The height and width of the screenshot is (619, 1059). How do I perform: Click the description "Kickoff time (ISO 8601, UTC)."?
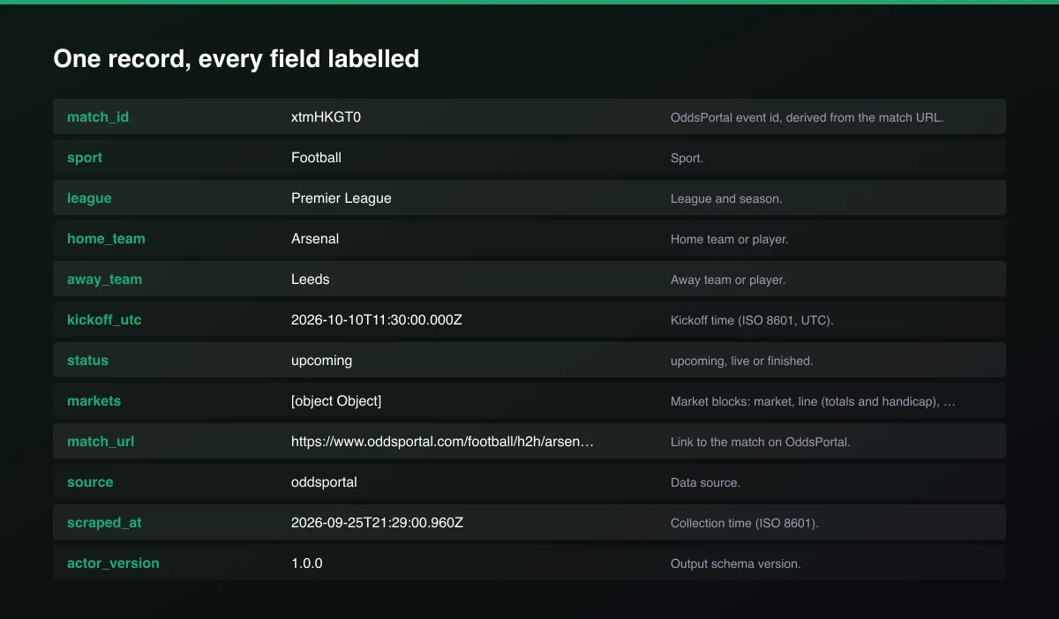pyautogui.click(x=752, y=321)
